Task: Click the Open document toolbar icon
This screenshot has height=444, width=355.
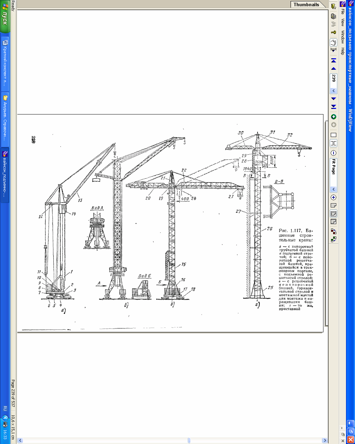Action: pos(334,6)
